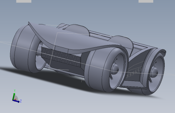Select the domed hub cap of the far right wheel

tap(154, 72)
